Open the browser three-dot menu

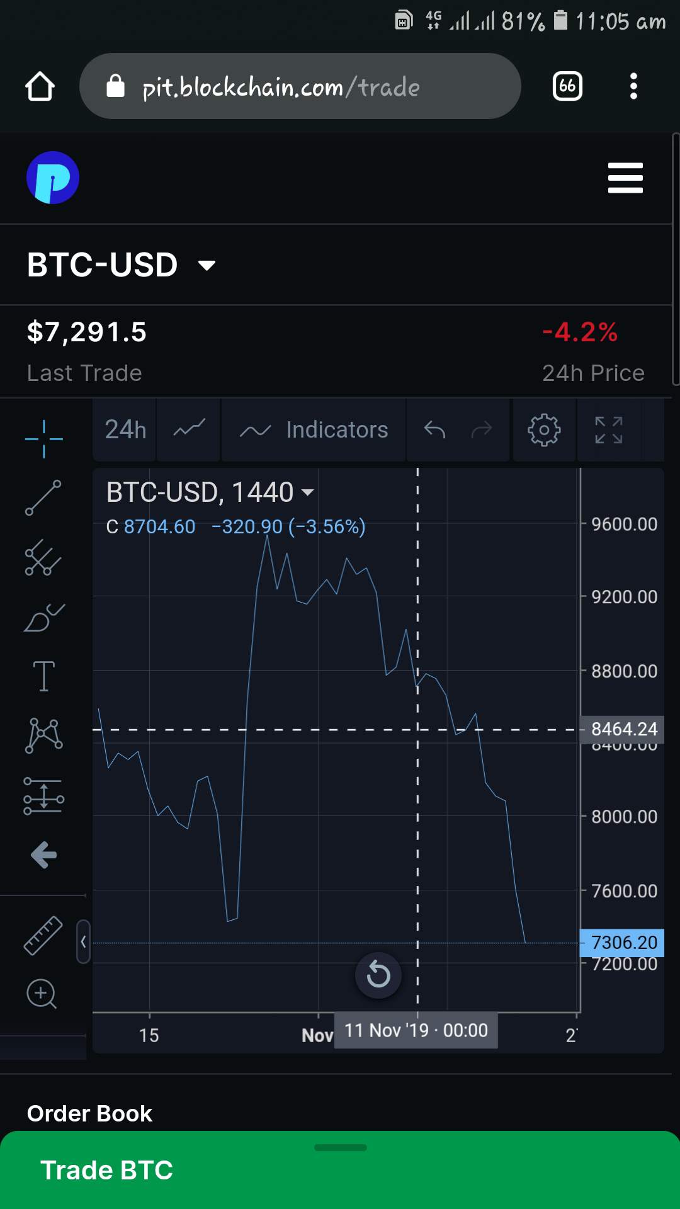[x=633, y=86]
